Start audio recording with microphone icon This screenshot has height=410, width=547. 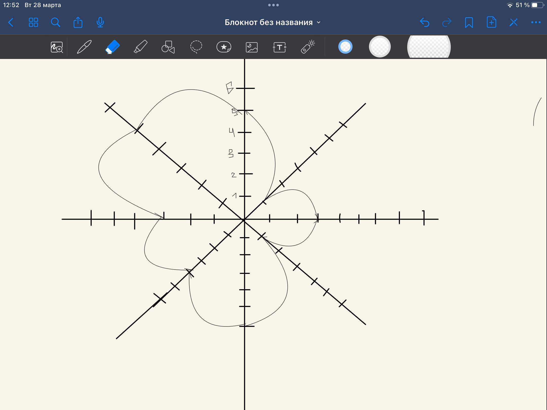tap(100, 22)
